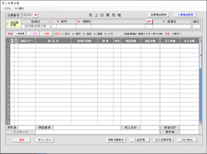The image size is (207, 154).
Task: Click the 数量 column header
Action: (x=106, y=41)
